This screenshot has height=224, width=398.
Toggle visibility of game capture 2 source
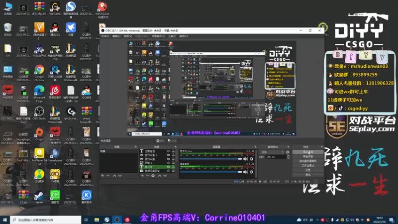pos(168,155)
